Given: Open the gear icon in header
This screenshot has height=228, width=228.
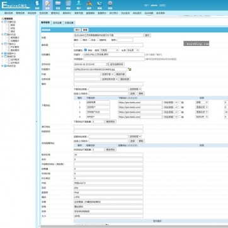Looking at the screenshot, I should [x=110, y=4].
